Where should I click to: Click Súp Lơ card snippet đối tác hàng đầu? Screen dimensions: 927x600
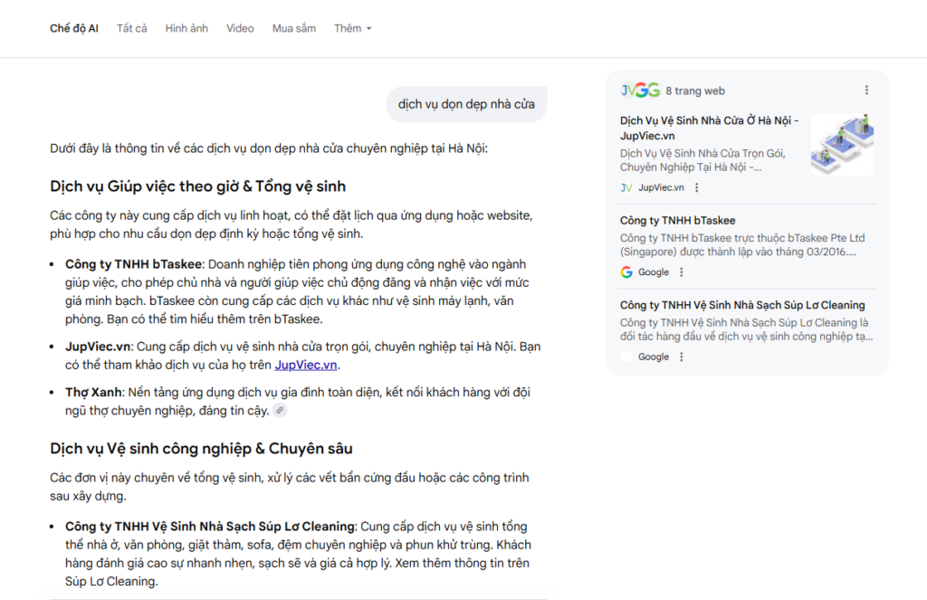(746, 329)
